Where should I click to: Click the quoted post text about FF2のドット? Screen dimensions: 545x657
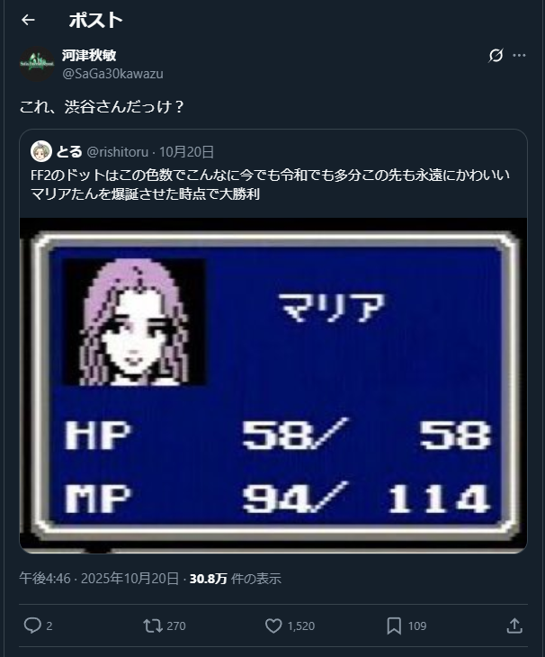(270, 184)
